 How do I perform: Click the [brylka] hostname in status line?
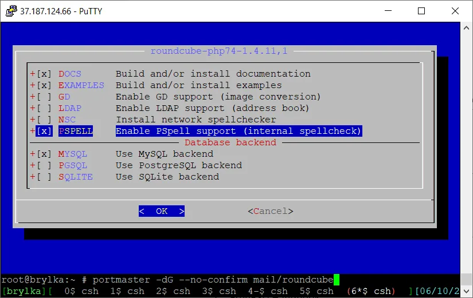coord(24,291)
